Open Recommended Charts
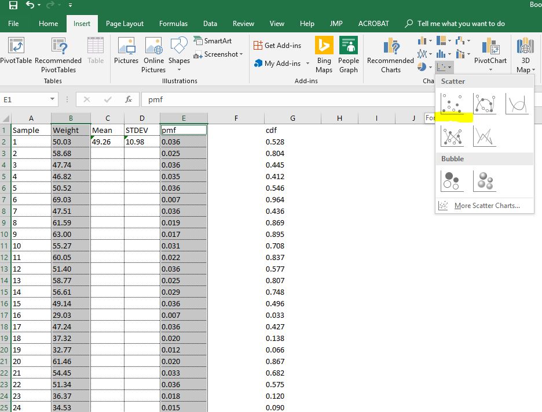The height and width of the screenshot is (412, 542). point(391,55)
